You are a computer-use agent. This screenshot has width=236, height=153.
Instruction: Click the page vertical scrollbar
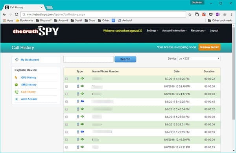(x=234, y=73)
